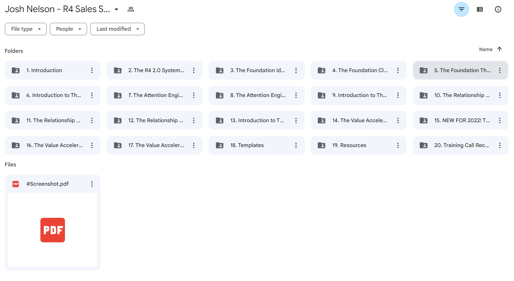Screen dimensions: 514x281
Task: Select the 15. NEW FOR 2022! folder
Action: [460, 120]
